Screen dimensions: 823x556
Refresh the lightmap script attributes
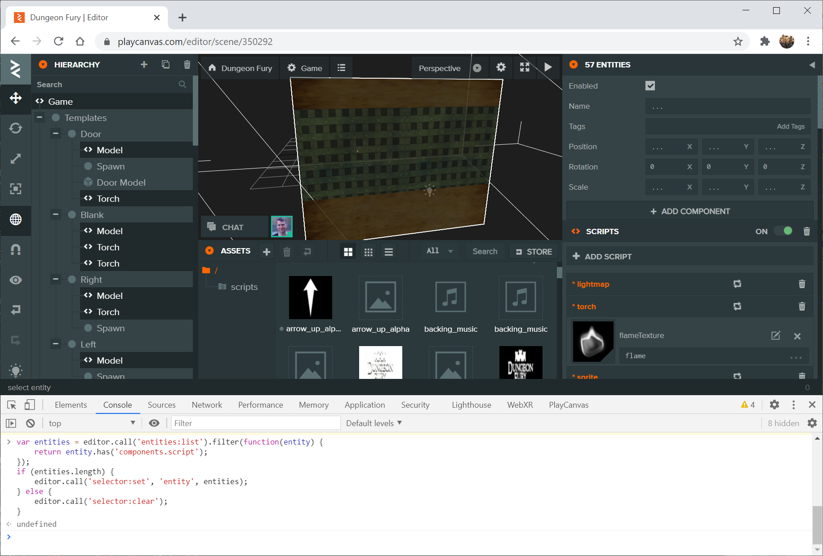point(737,284)
